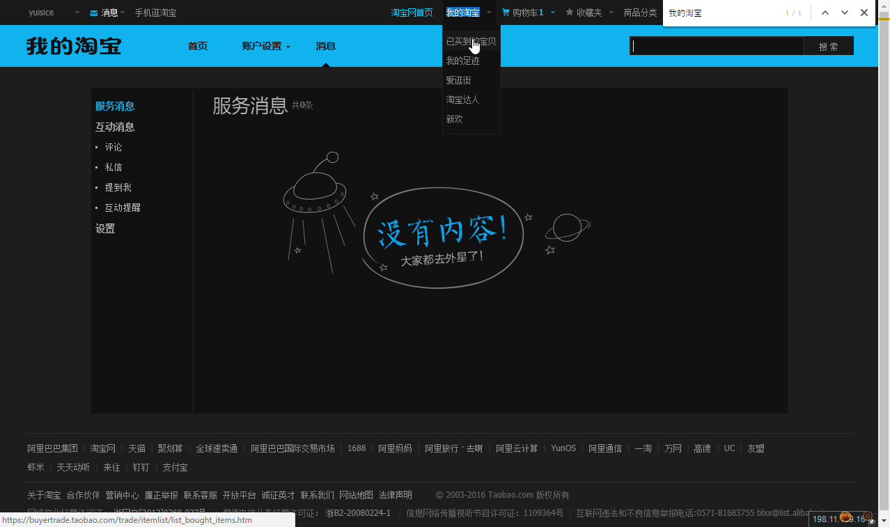Open 法律声明 footer link
Viewport: 890px width, 527px height.
coord(395,495)
